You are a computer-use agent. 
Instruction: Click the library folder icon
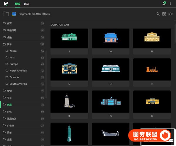click(6, 14)
